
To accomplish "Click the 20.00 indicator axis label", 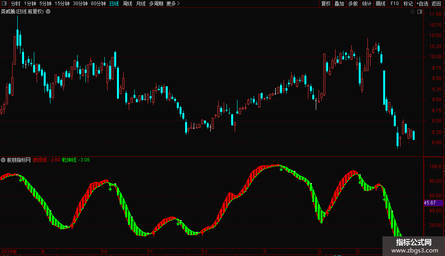I will [435, 225].
